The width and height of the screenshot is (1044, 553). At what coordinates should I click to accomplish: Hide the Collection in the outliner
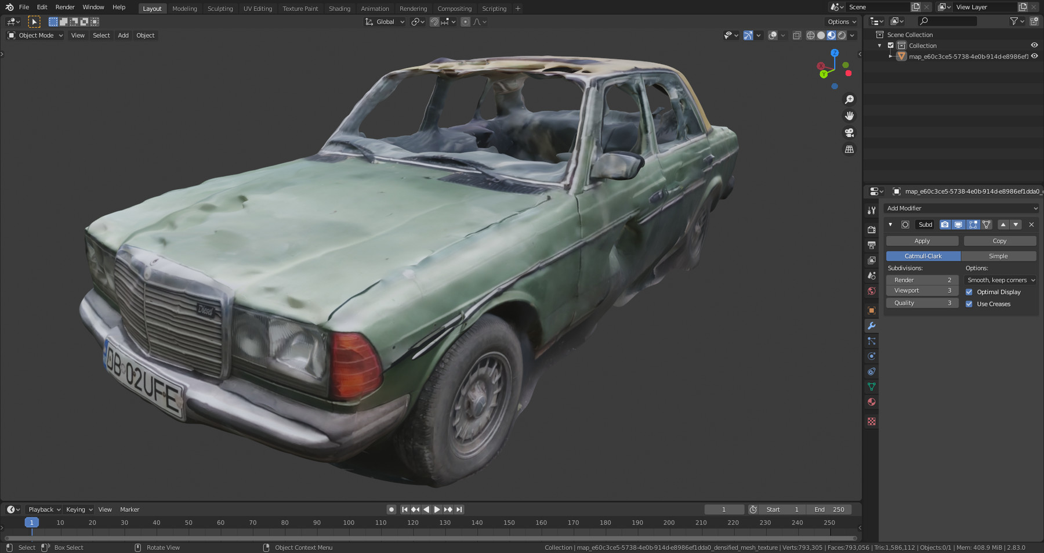pyautogui.click(x=1034, y=45)
